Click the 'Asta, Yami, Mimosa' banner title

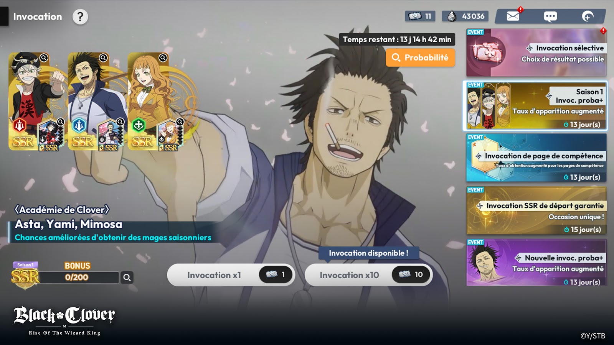coord(68,224)
